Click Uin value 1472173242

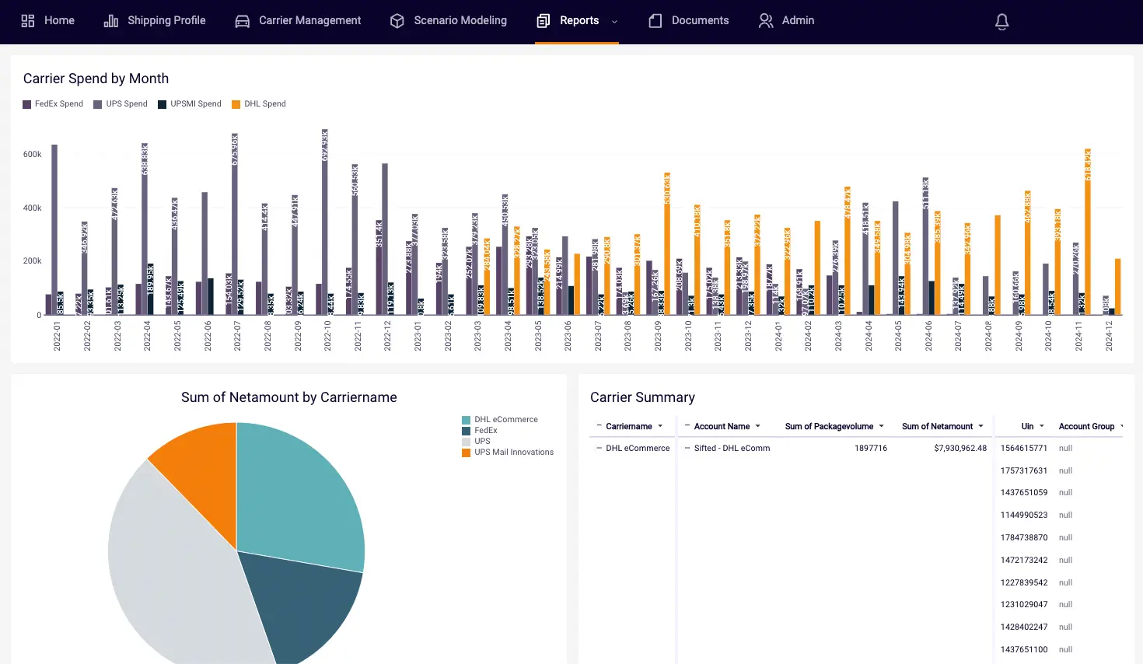point(1023,560)
